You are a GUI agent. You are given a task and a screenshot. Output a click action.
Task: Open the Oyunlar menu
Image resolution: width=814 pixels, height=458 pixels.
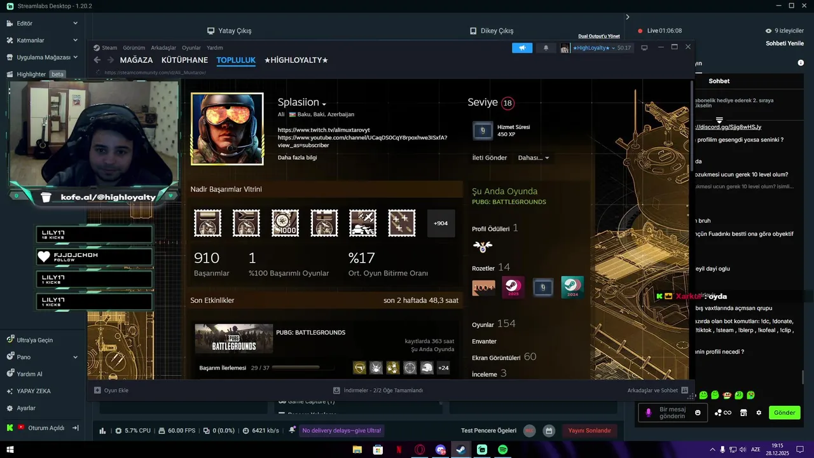191,48
